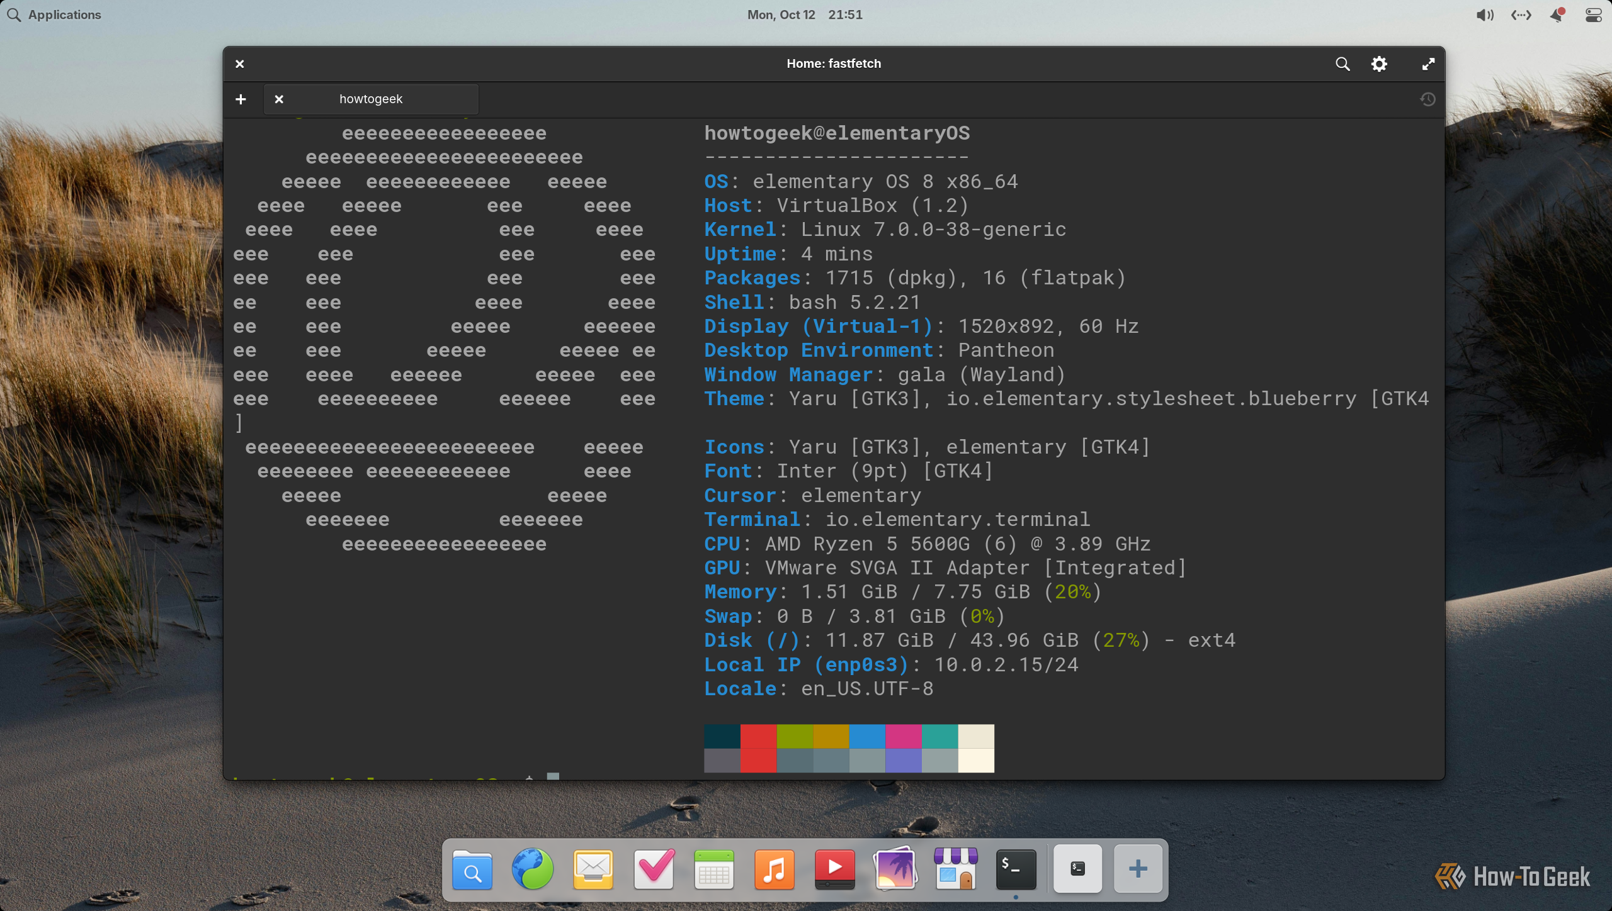Click the 'Cursor' label
1612x911 pixels.
click(740, 496)
